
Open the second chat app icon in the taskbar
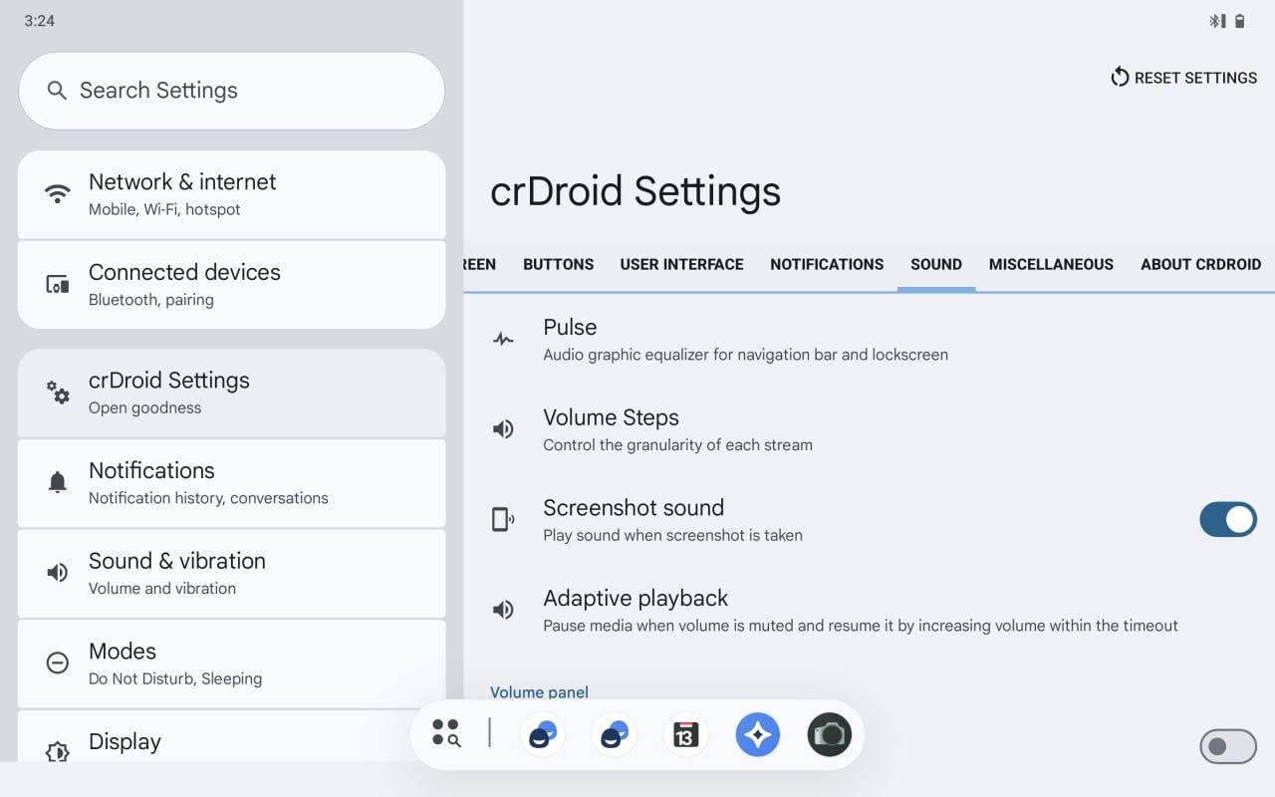[x=615, y=735]
